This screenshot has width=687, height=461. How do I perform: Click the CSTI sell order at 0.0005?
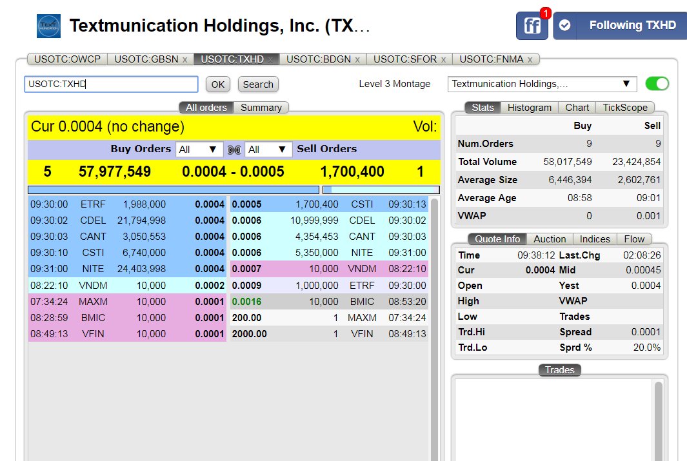pos(329,204)
